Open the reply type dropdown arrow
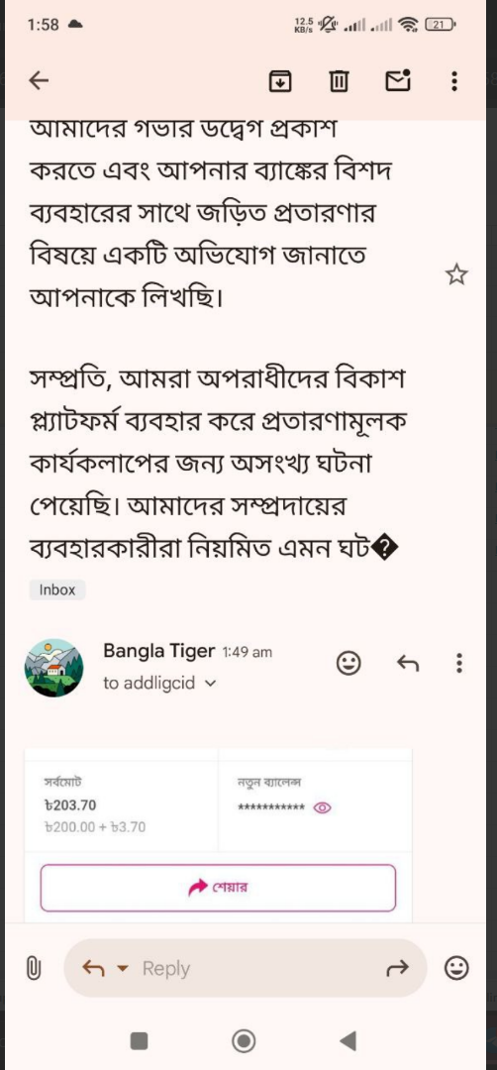The image size is (497, 1070). tap(123, 968)
